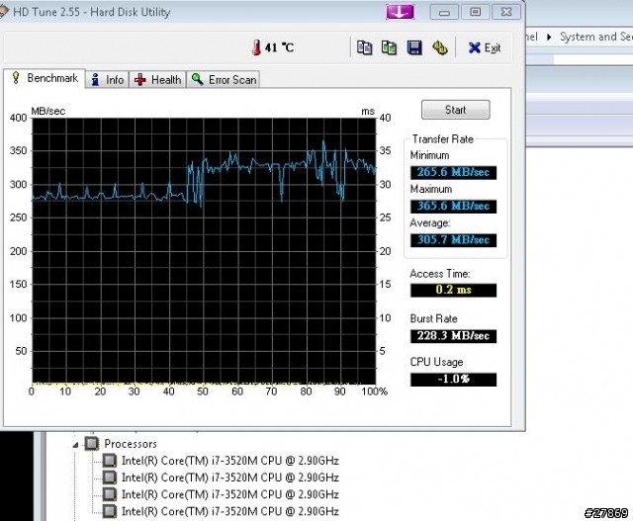Select the first Intel Core i7-3520M processor entry
The image size is (633, 521).
tap(230, 461)
